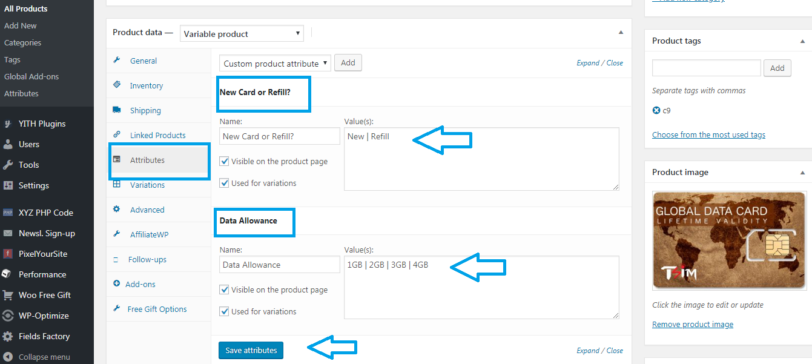
Task: Click the Data Allowance name field
Action: point(280,265)
